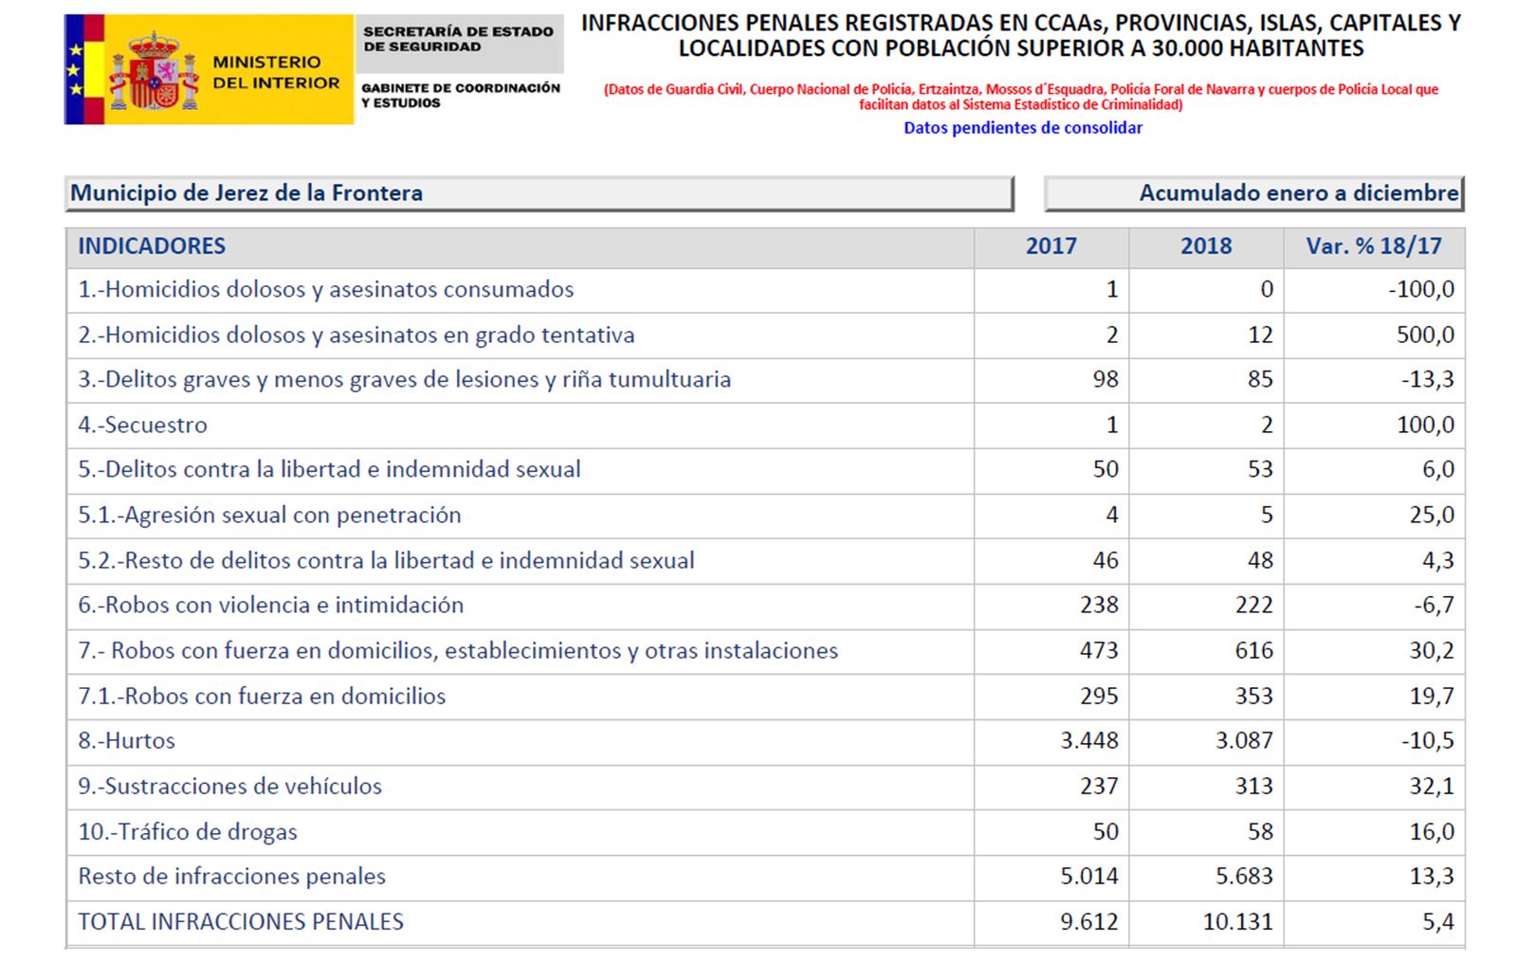This screenshot has height=961, width=1517.
Task: Select the 2018 column header
Action: point(1206,245)
